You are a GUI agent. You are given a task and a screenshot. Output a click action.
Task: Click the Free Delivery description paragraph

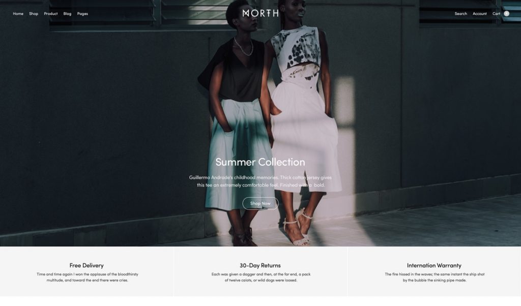pos(87,277)
